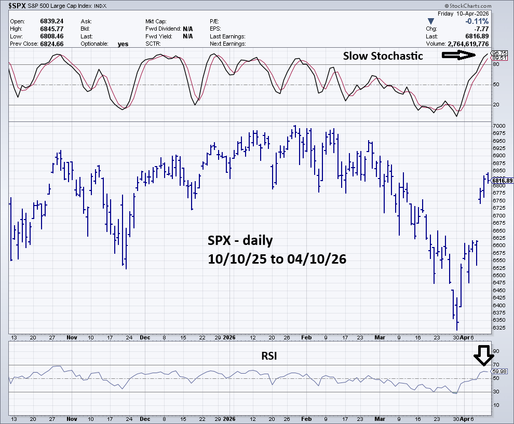Viewport: 514px width, 424px height.
Task: Click the 89.51 stochastic signal value tag
Action: coord(499,59)
